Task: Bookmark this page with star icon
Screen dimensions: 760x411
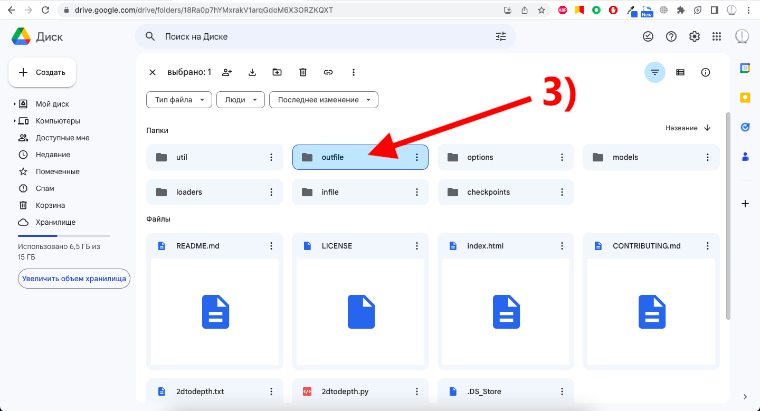Action: (541, 10)
